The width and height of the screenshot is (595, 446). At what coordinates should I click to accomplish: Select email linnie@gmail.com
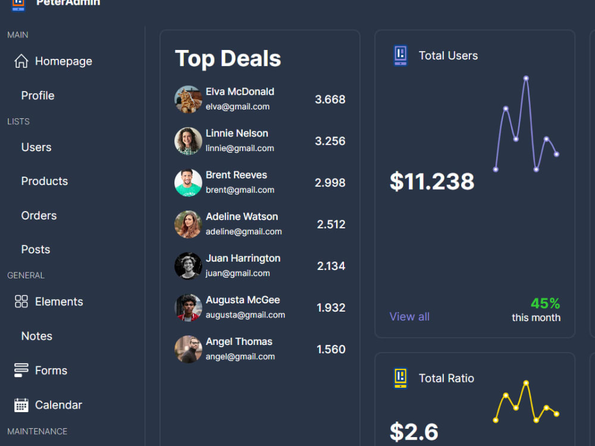click(240, 148)
